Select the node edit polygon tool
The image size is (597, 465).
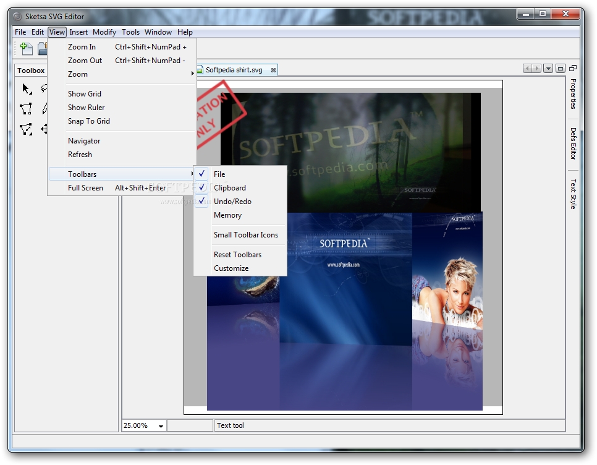[25, 109]
